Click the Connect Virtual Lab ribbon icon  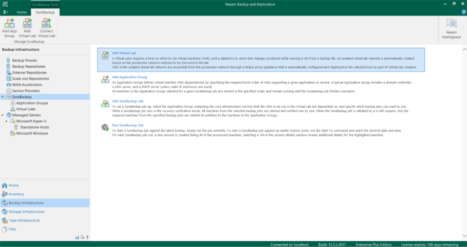[46, 24]
